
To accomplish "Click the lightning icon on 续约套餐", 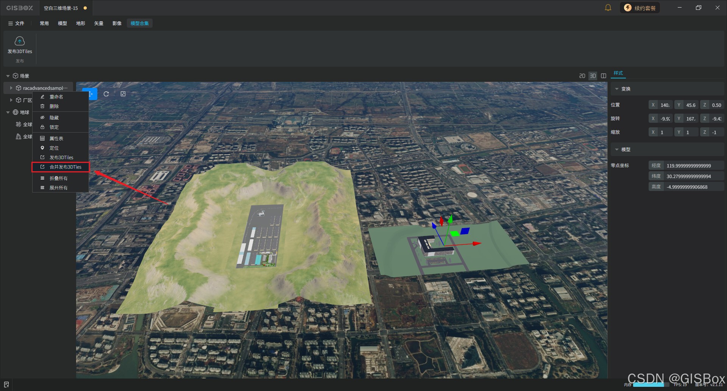I will (x=628, y=8).
